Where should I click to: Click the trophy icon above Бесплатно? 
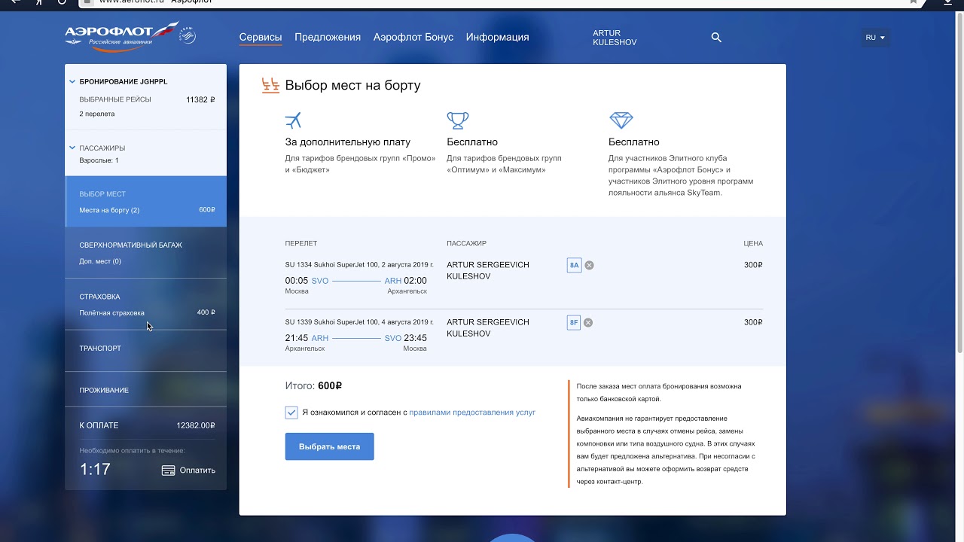pyautogui.click(x=457, y=120)
